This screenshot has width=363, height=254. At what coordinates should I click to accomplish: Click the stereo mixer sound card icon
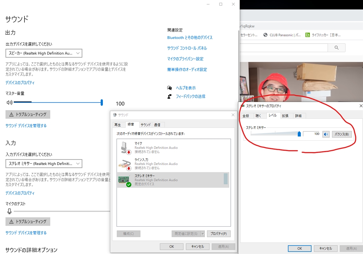[x=124, y=180]
